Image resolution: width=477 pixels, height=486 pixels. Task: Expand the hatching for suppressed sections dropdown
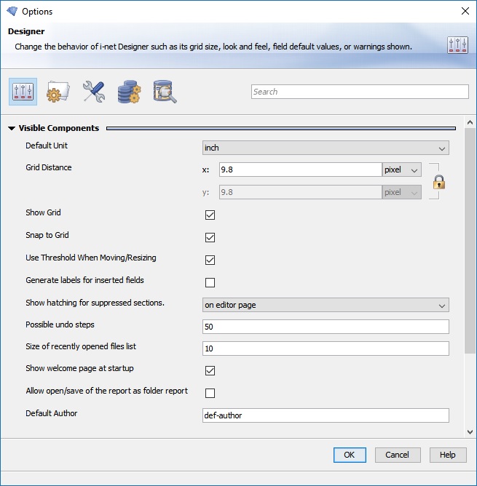pyautogui.click(x=326, y=305)
